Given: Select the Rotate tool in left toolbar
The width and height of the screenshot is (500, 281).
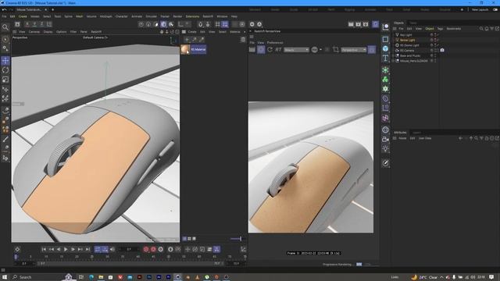Looking at the screenshot, I should 5,70.
